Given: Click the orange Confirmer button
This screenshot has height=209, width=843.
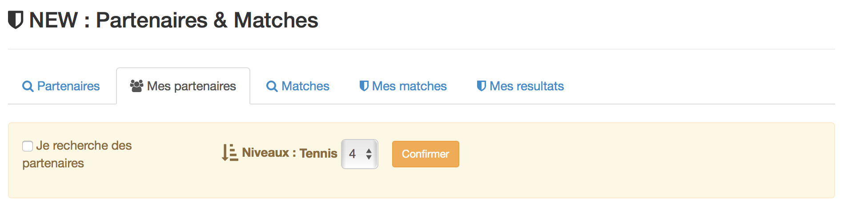Looking at the screenshot, I should click(426, 154).
